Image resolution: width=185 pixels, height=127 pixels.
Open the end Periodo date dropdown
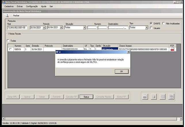61,28
